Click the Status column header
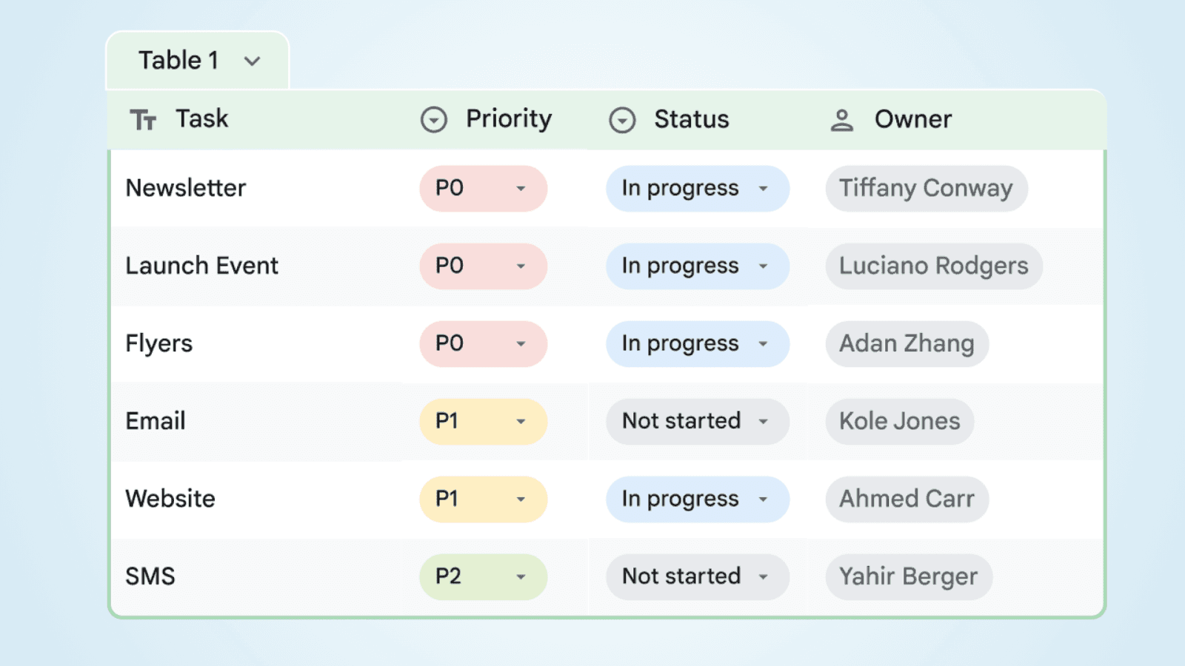 click(x=690, y=119)
